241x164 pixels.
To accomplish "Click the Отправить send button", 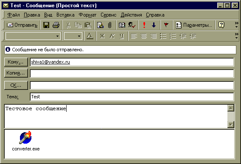I will click(22, 25).
